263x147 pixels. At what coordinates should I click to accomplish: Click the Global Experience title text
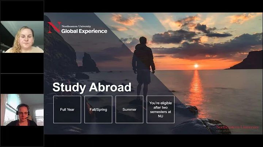[84, 31]
